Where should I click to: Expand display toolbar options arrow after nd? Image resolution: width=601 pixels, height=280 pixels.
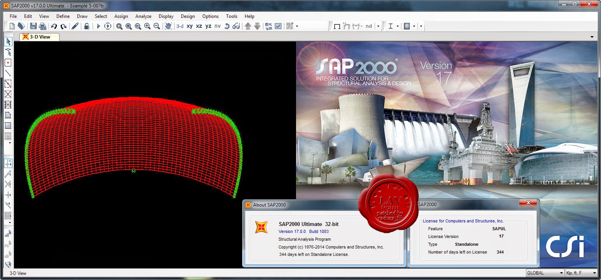coord(378,26)
